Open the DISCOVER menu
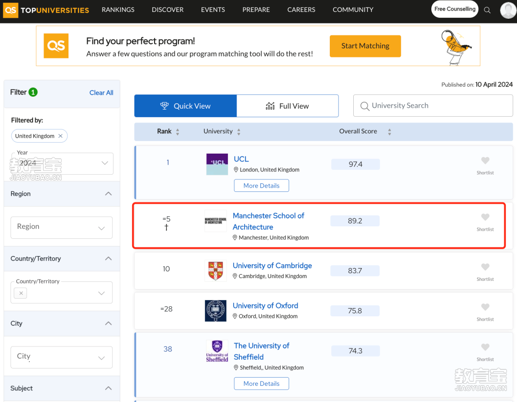 168,10
